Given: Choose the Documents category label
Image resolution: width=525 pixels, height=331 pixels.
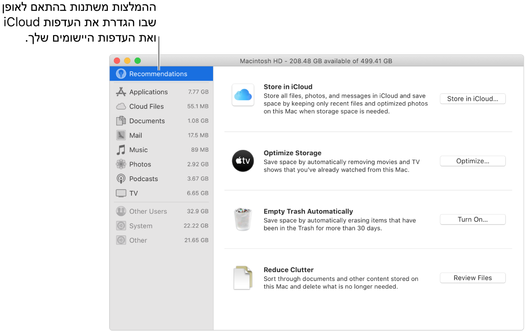Looking at the screenshot, I should coord(147,121).
